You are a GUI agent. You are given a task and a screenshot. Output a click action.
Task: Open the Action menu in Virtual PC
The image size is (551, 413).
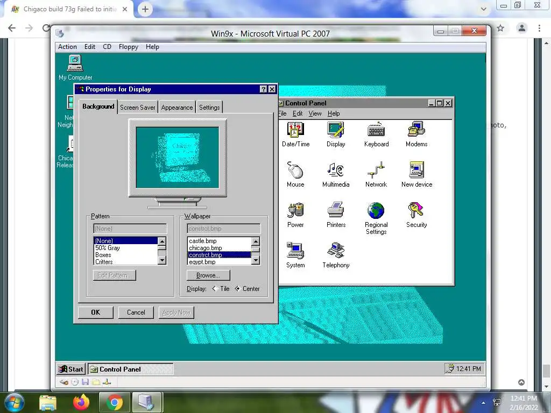point(67,47)
